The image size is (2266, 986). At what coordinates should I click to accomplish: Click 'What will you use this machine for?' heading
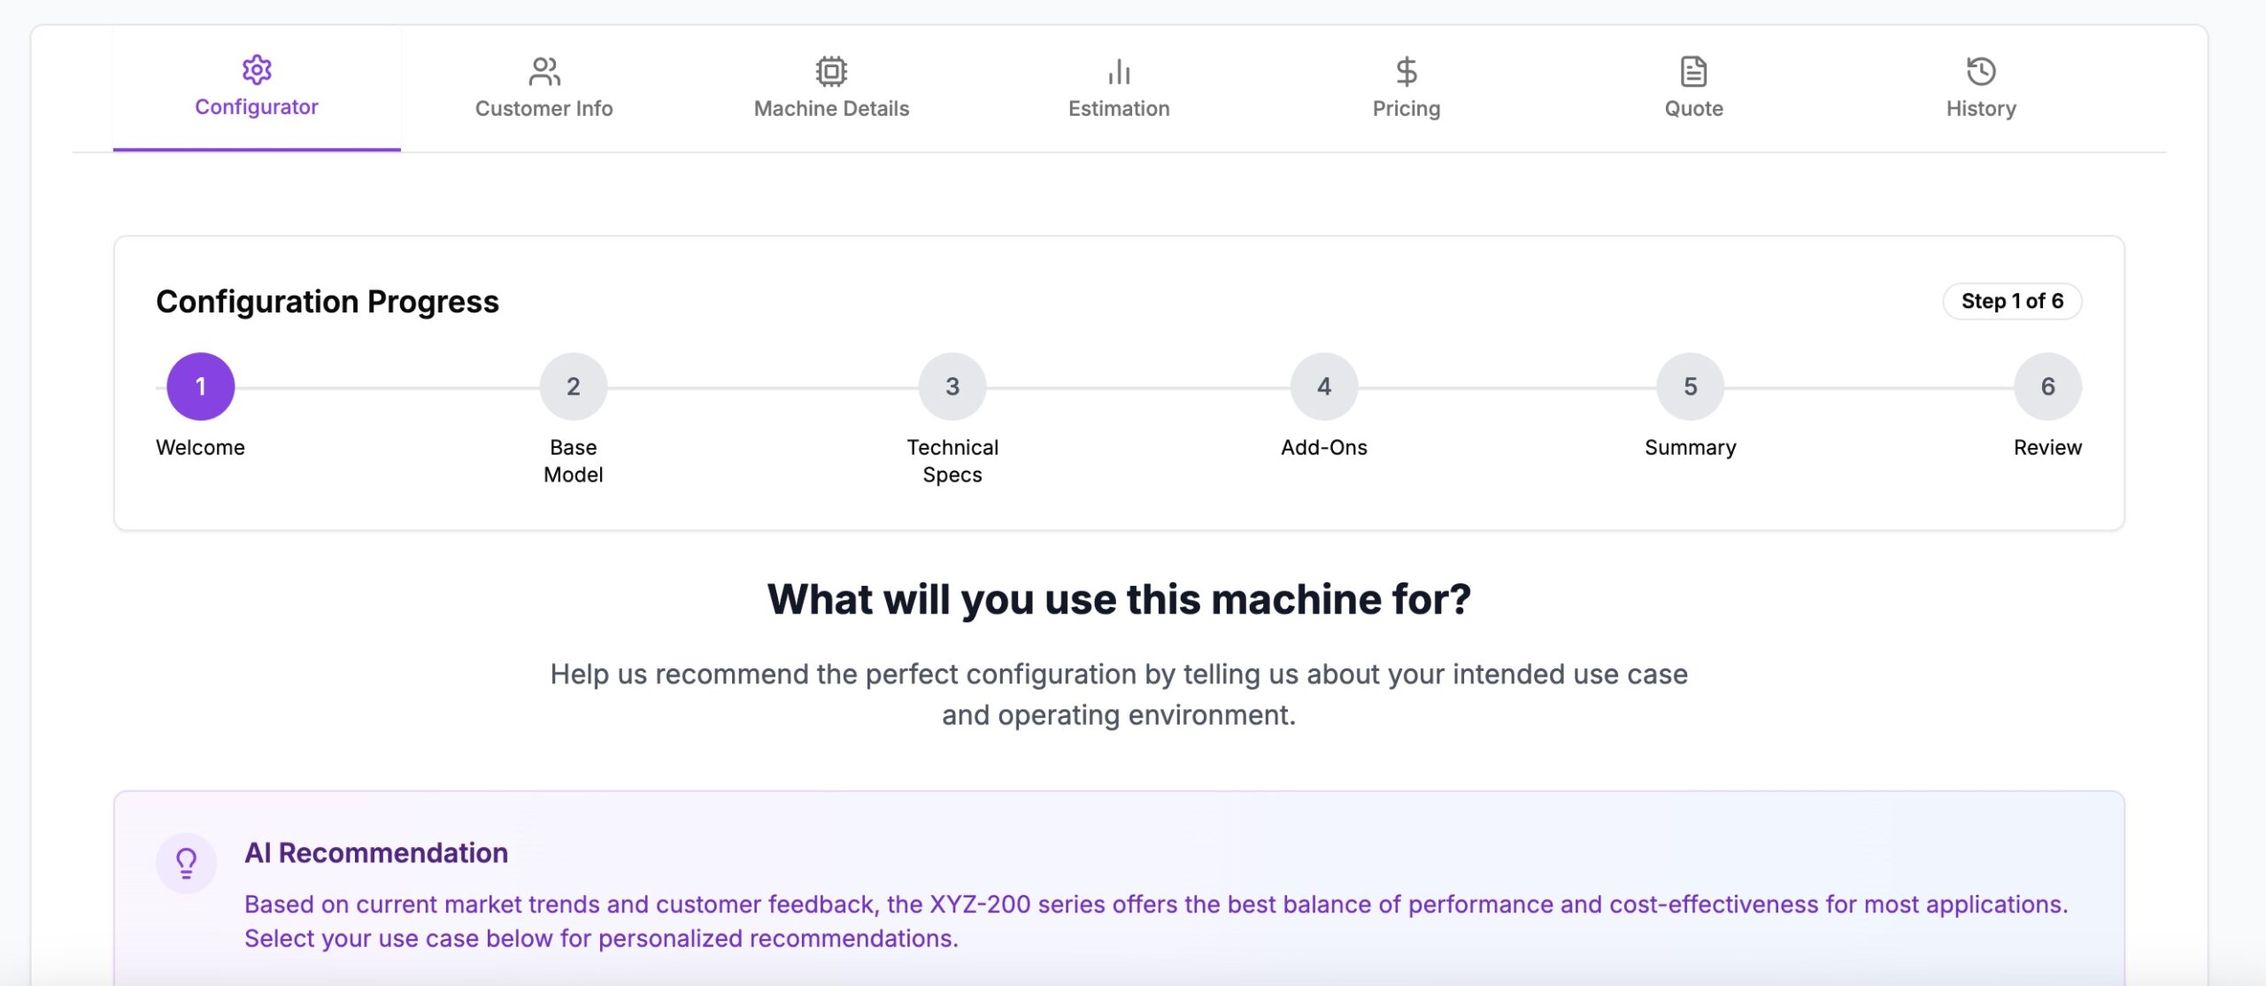point(1119,599)
